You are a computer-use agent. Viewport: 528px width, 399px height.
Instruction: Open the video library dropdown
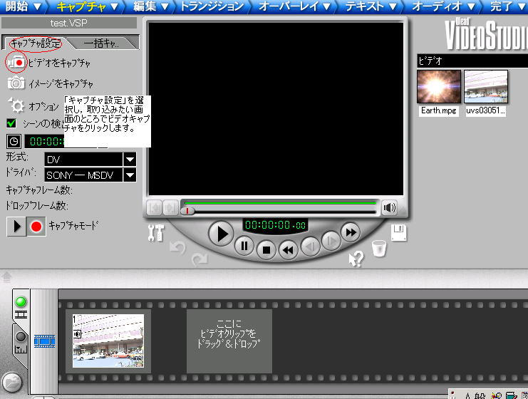(470, 61)
